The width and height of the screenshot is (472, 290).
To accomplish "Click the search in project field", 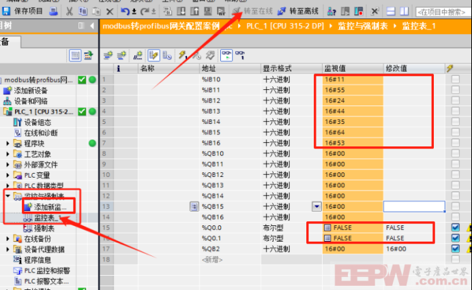I will 442,12.
